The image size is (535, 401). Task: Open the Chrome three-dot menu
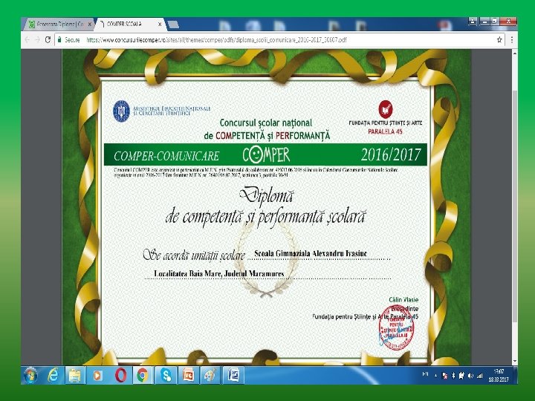512,39
